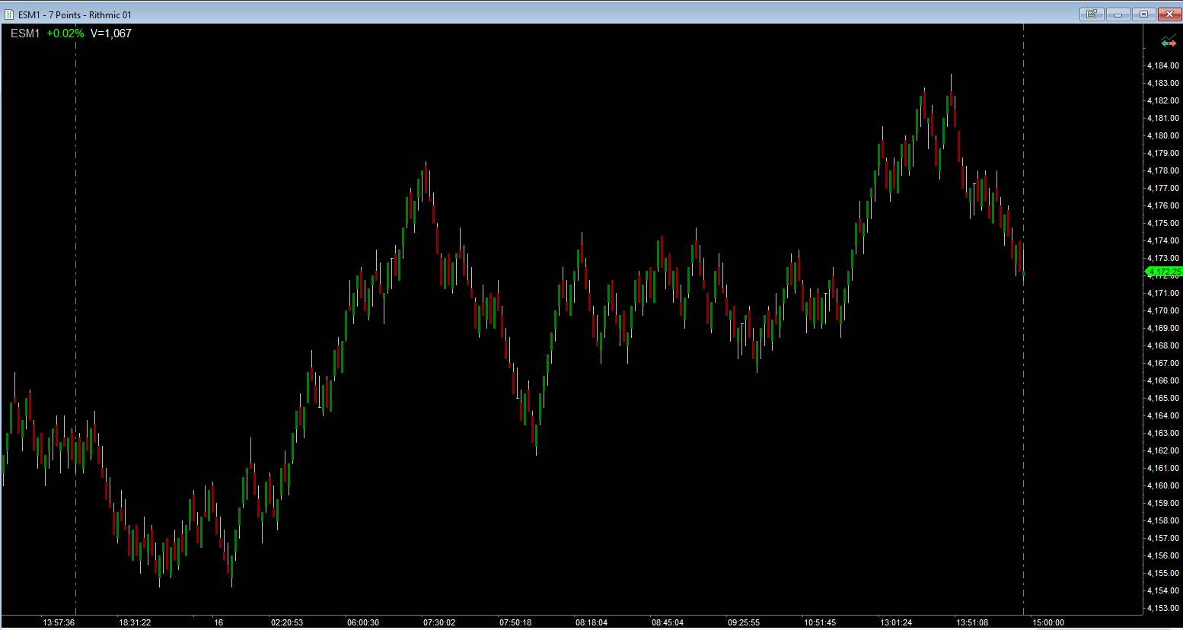The width and height of the screenshot is (1183, 630).
Task: Open the chart trading arrows icon
Action: 1169,41
